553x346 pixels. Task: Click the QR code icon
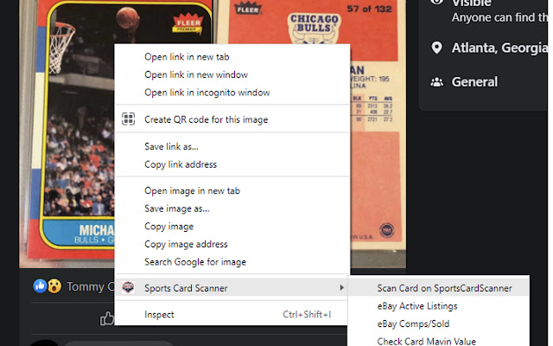pyautogui.click(x=129, y=119)
